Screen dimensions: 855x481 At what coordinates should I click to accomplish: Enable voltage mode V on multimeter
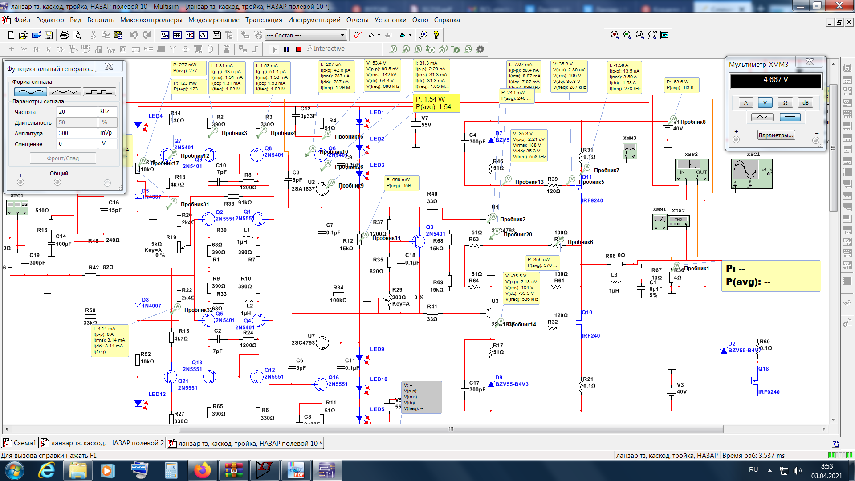765,103
